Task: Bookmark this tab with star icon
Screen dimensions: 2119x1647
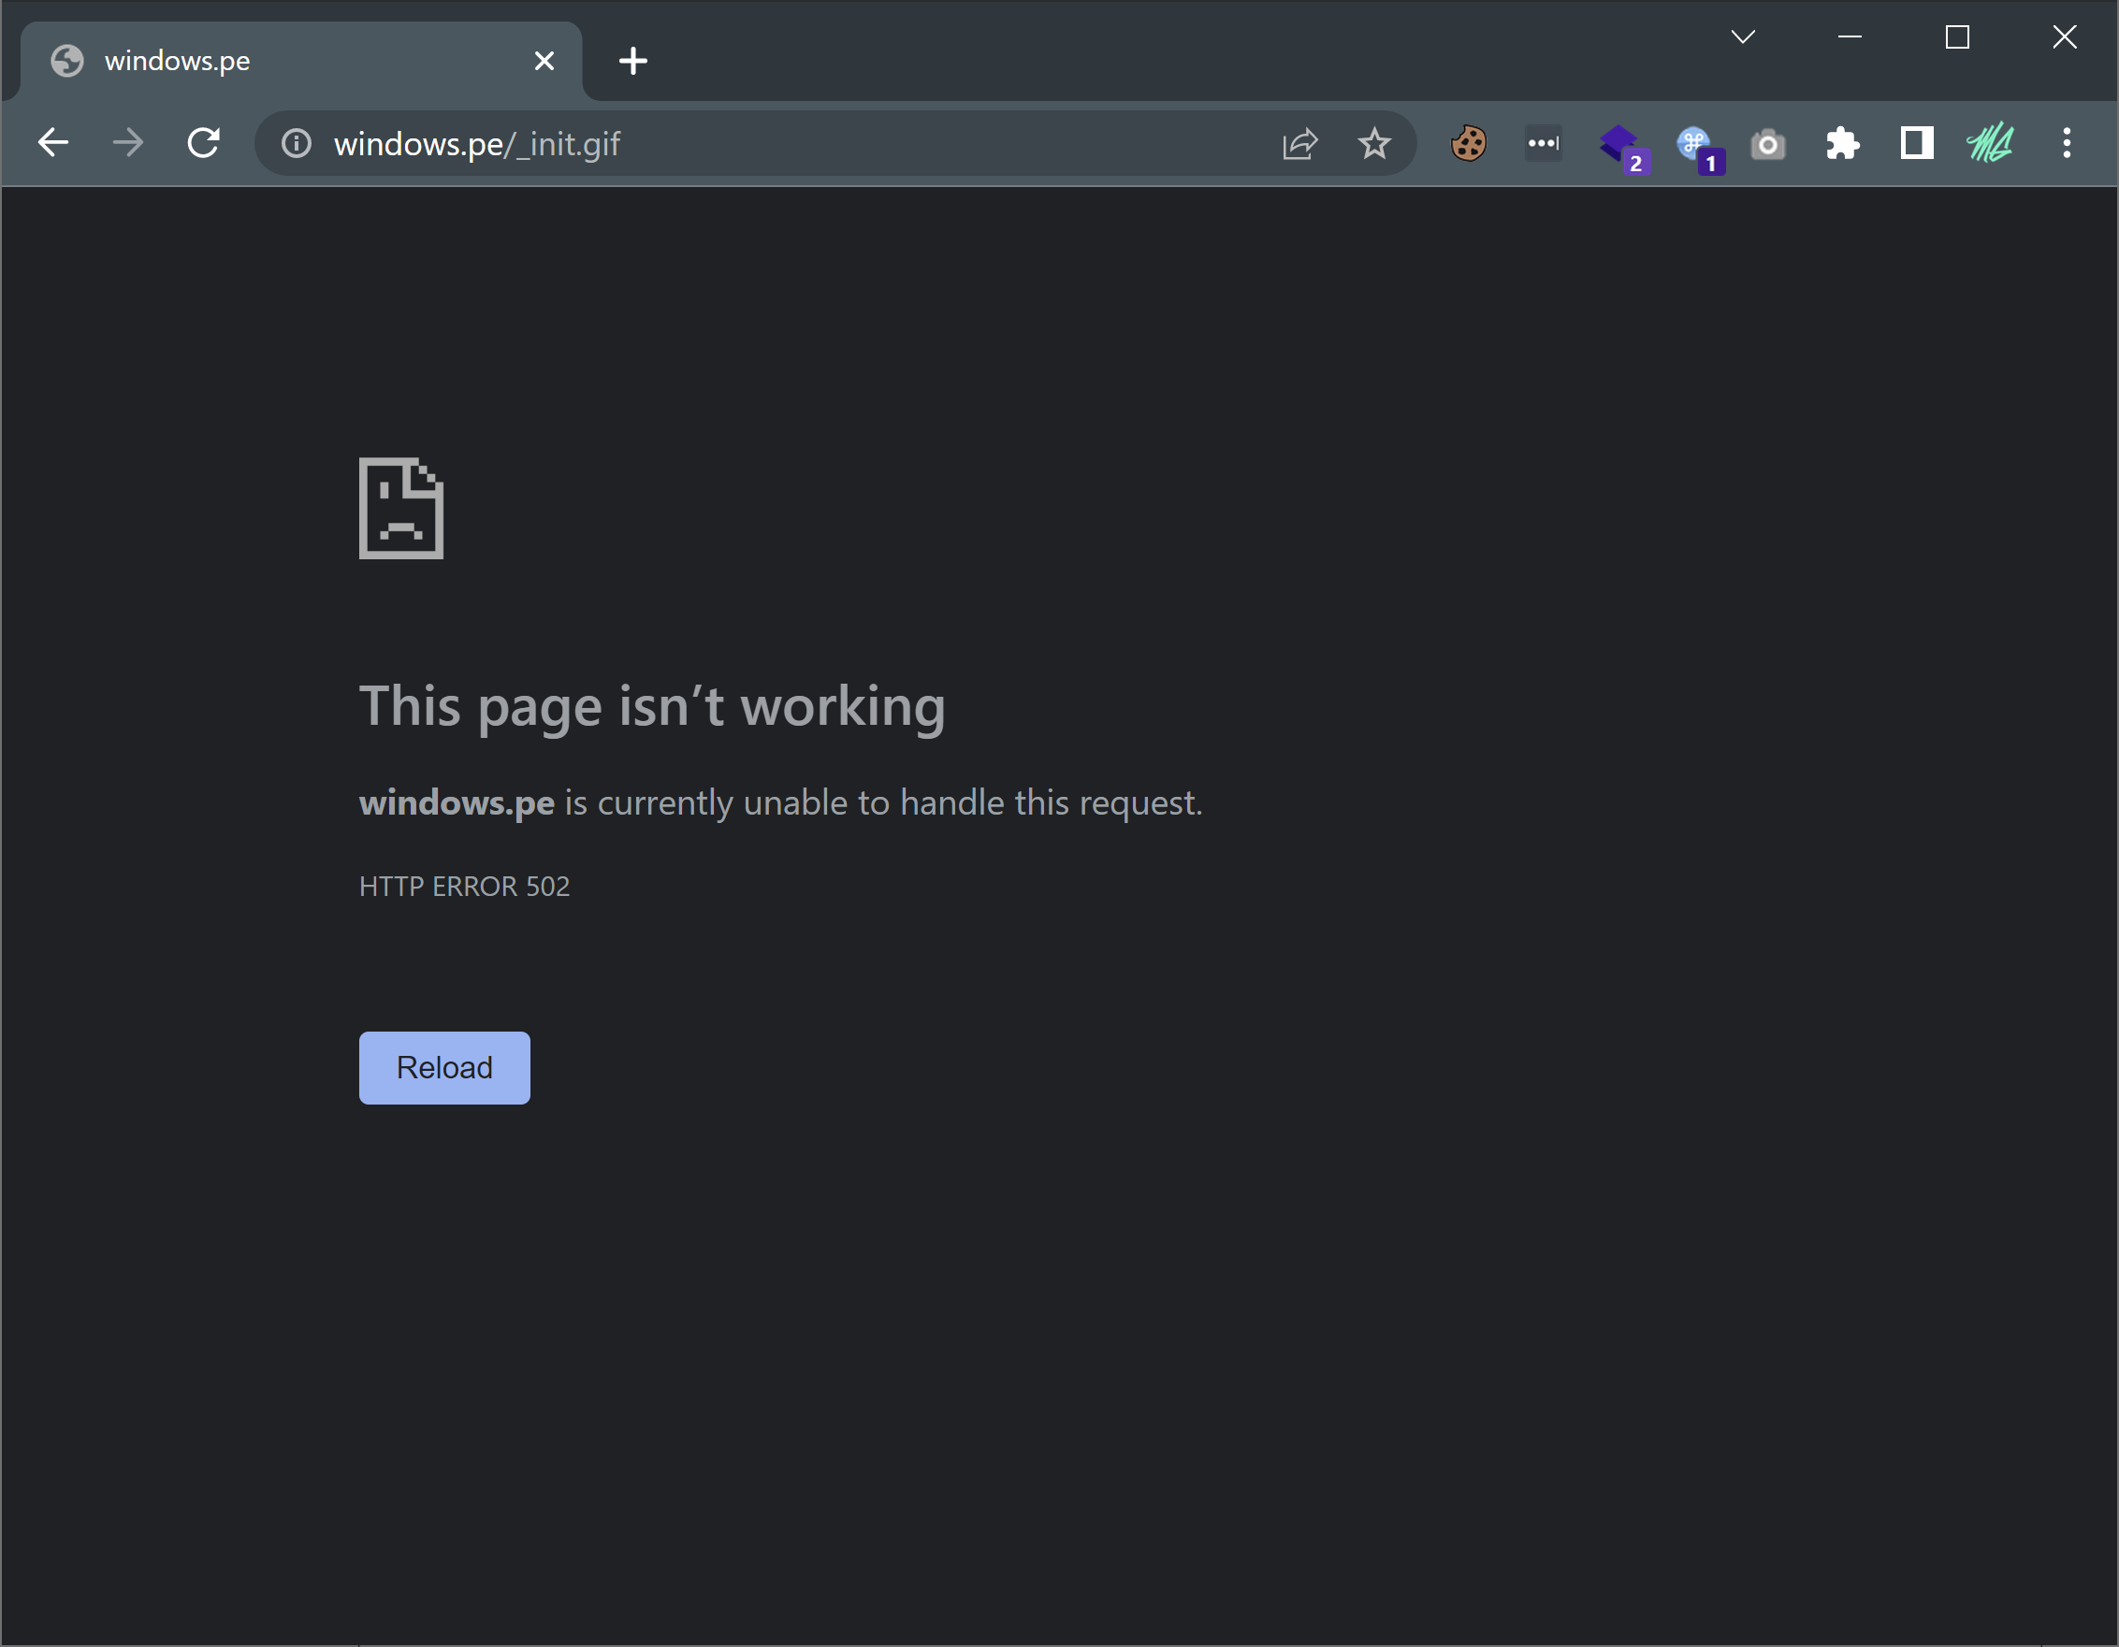Action: (1374, 143)
